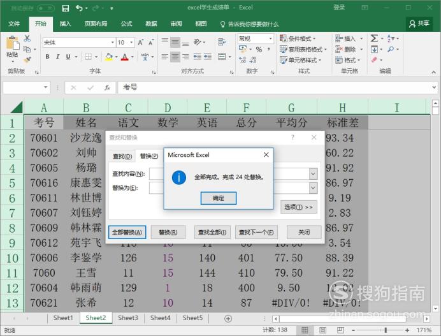Screen dimensions: 441x336
Task: Click 选项 Options button in dialog
Action: pyautogui.click(x=298, y=207)
